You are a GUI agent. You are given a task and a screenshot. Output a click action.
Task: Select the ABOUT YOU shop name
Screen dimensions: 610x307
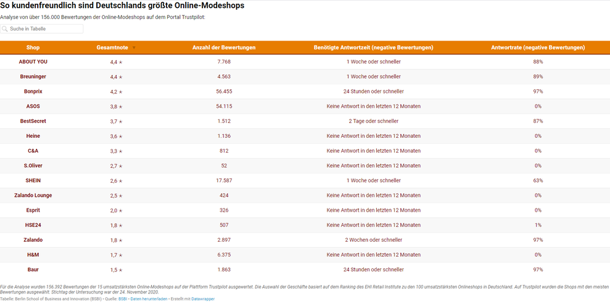(33, 62)
